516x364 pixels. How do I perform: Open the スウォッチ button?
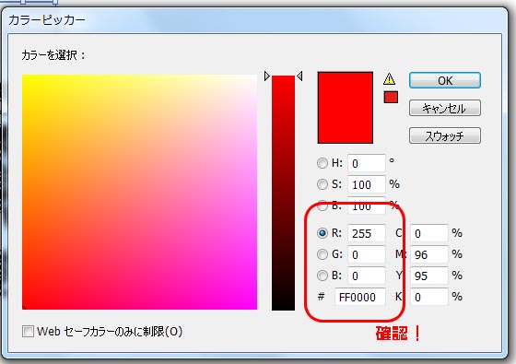[x=445, y=135]
